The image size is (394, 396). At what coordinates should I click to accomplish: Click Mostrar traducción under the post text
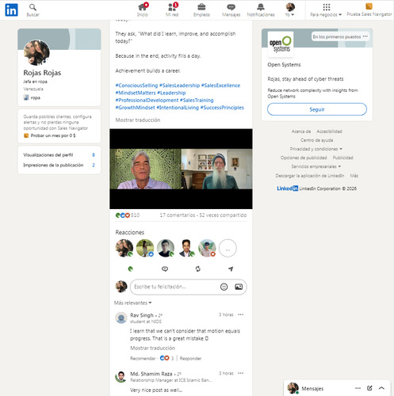pos(138,120)
